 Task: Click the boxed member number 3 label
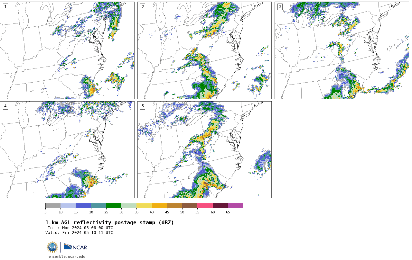pyautogui.click(x=280, y=7)
